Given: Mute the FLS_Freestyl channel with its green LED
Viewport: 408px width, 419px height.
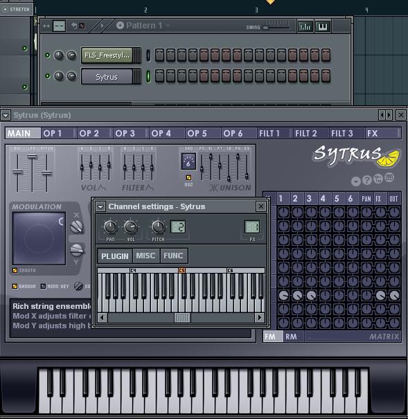Looking at the screenshot, I should pos(47,55).
